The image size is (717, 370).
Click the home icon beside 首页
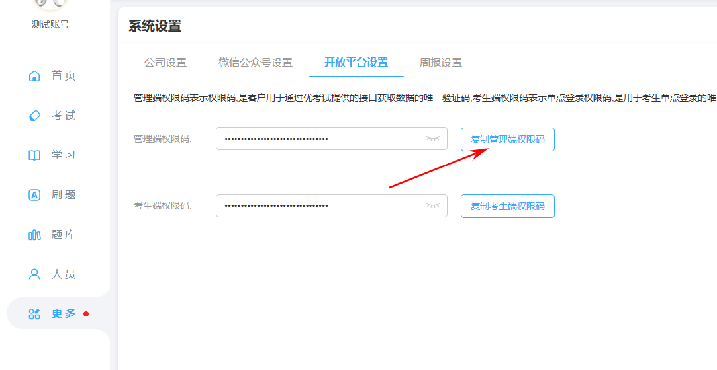(x=34, y=76)
